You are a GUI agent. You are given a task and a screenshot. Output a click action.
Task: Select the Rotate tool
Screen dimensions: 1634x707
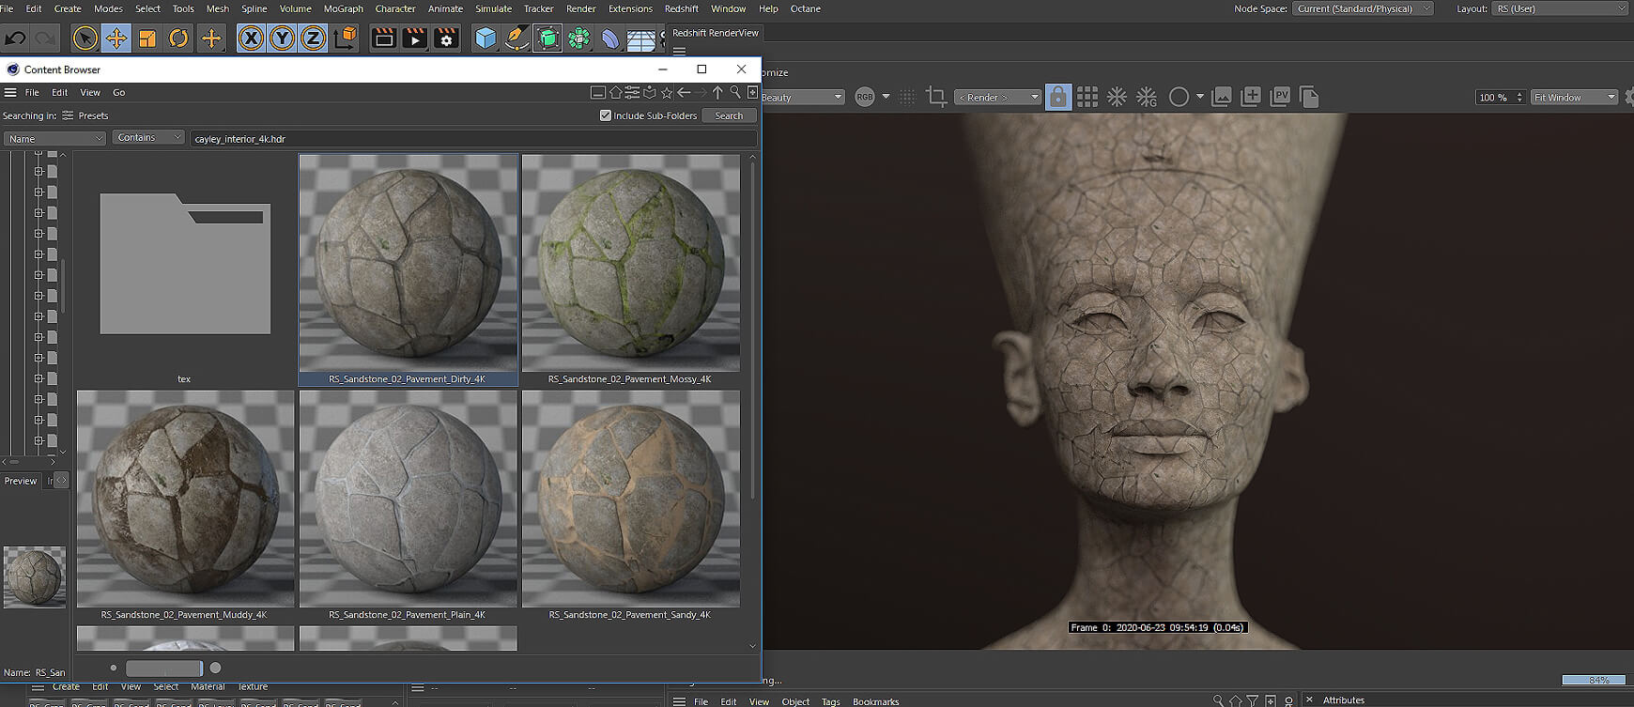[178, 38]
